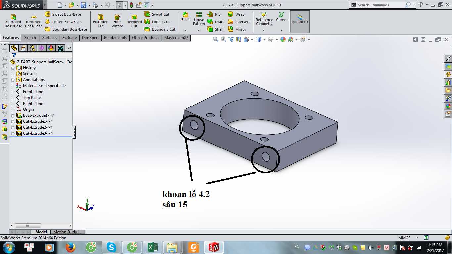Screen dimensions: 452x254
Task: Select the Revolved Cut tool
Action: point(134,21)
